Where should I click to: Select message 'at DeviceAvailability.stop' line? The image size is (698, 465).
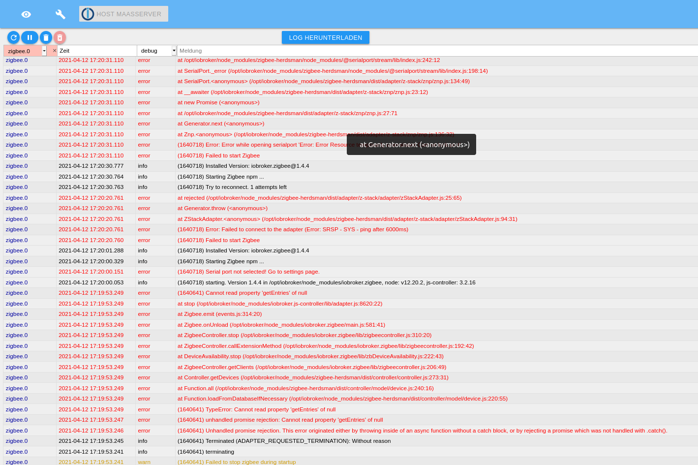pyautogui.click(x=310, y=356)
